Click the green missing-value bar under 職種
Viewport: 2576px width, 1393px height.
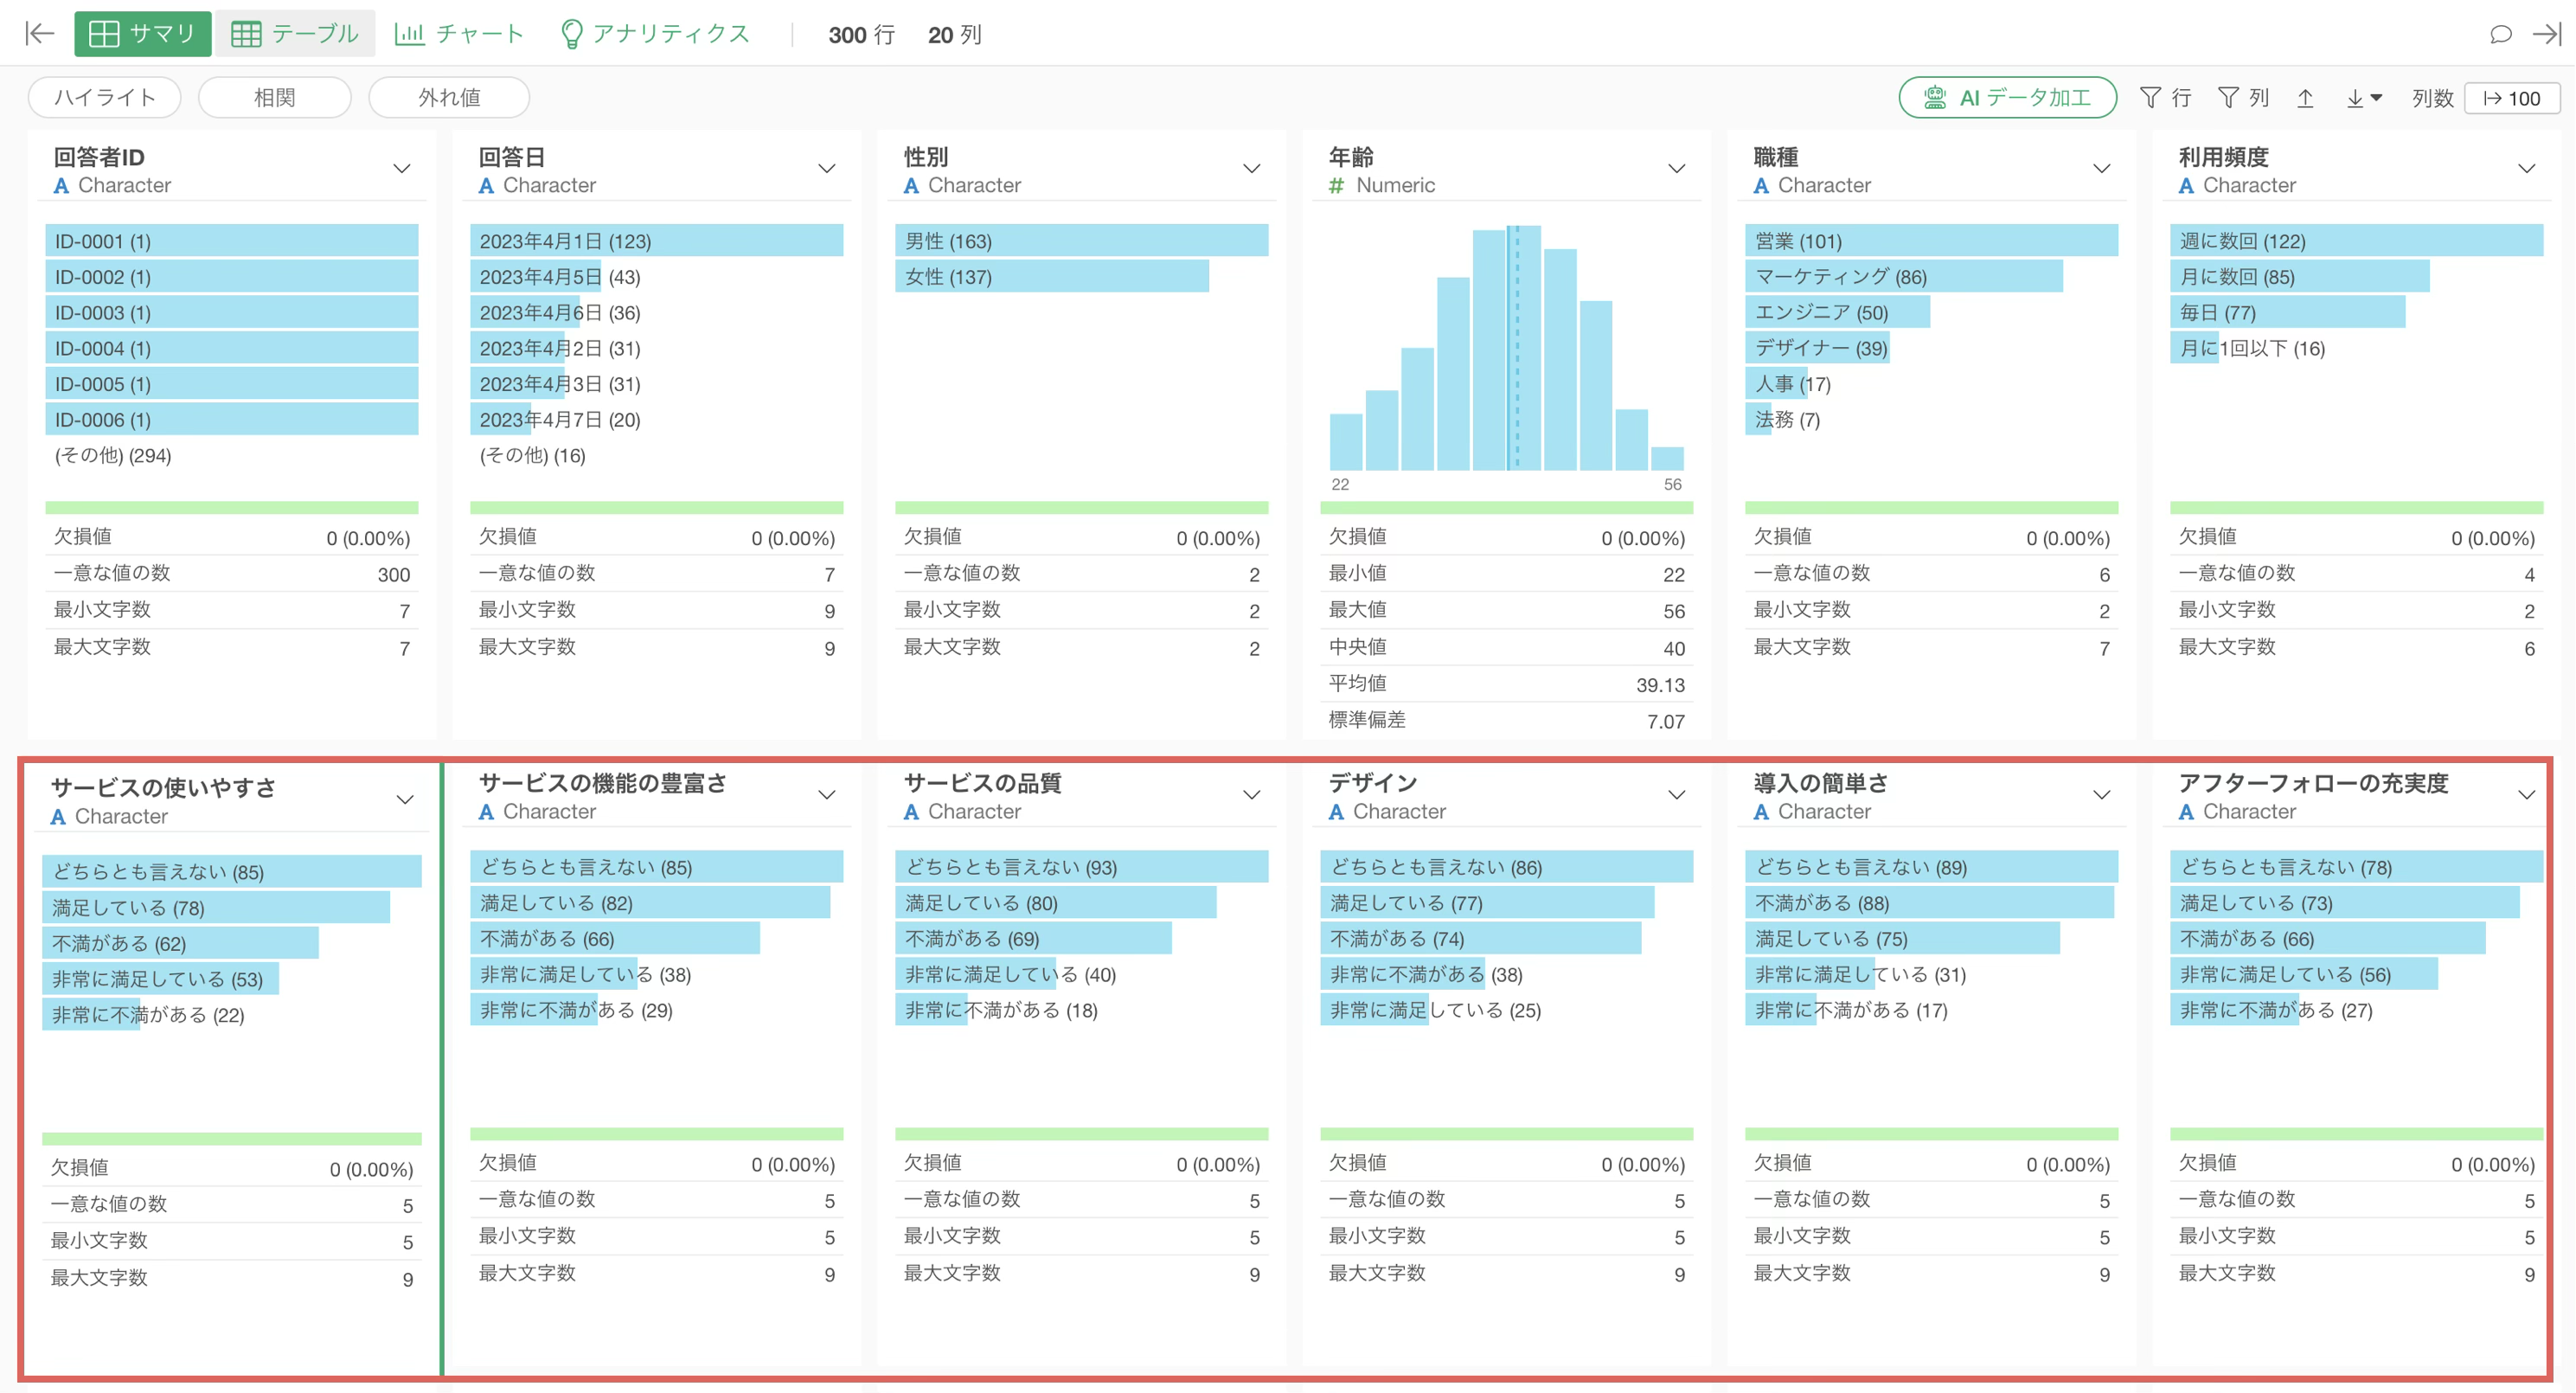(x=1931, y=508)
